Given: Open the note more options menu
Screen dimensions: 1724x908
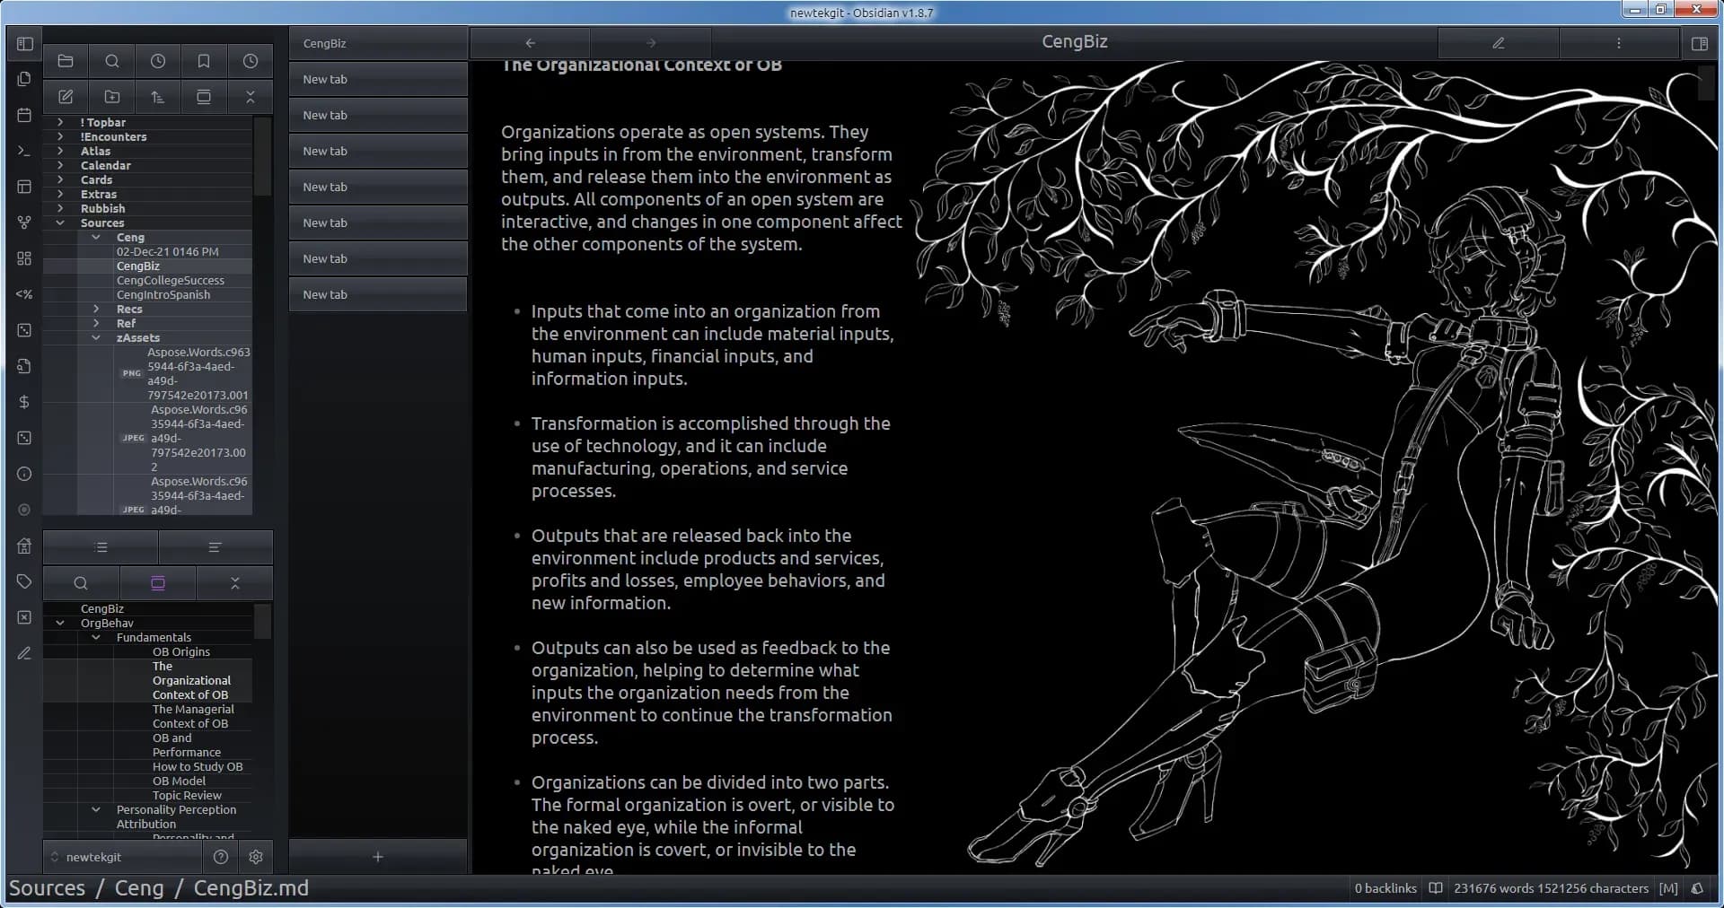Looking at the screenshot, I should coord(1619,43).
